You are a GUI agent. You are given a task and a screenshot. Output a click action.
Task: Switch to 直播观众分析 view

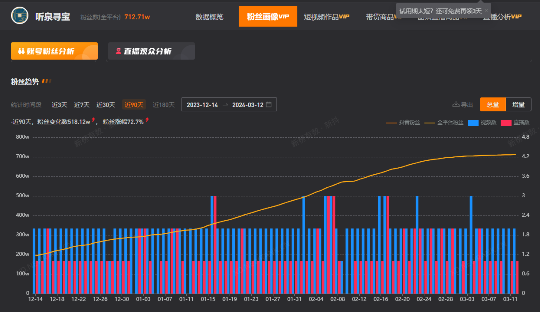[151, 51]
